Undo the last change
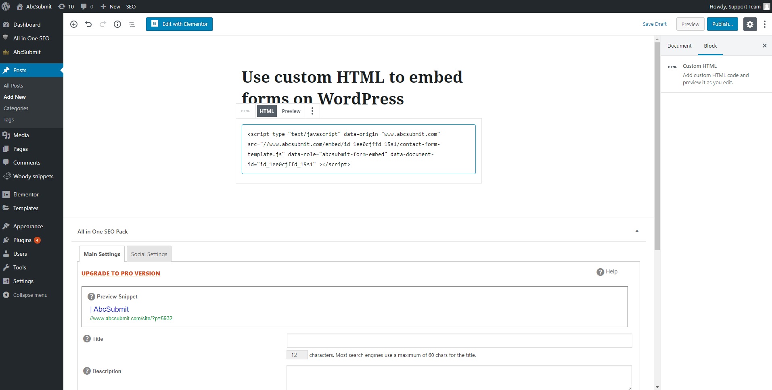The width and height of the screenshot is (772, 390). [88, 24]
